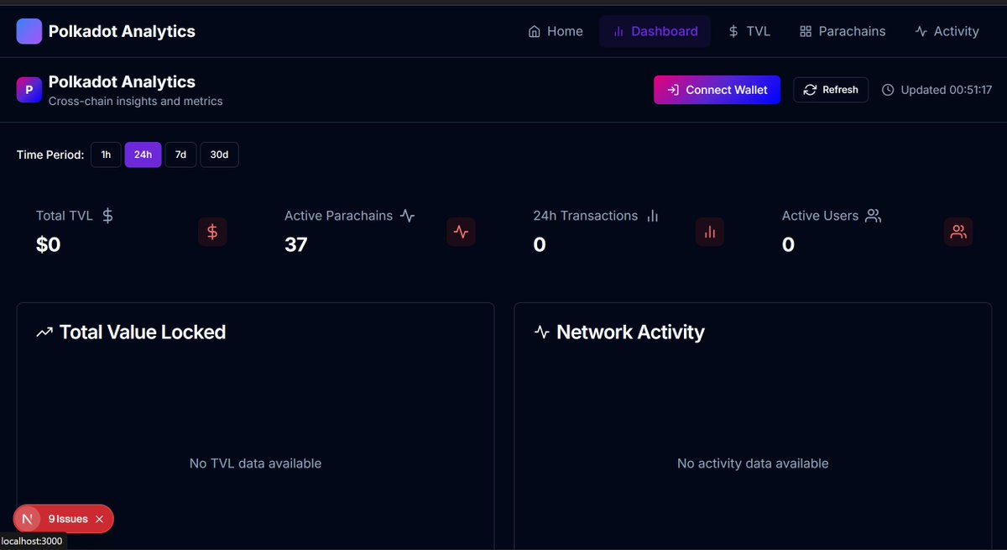Open the Home nav item
The height and width of the screenshot is (550, 1007).
coord(556,31)
